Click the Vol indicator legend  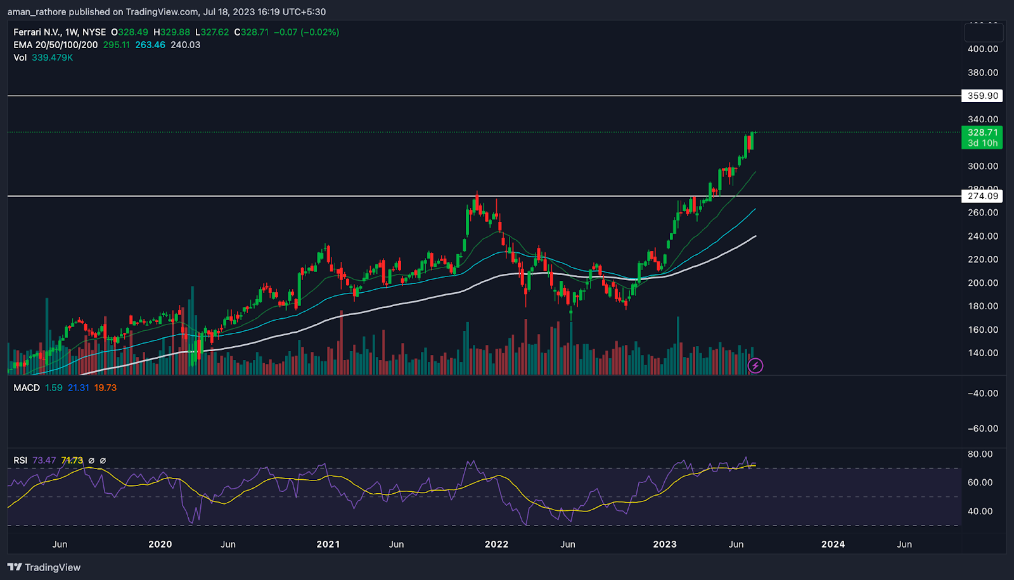pyautogui.click(x=20, y=57)
